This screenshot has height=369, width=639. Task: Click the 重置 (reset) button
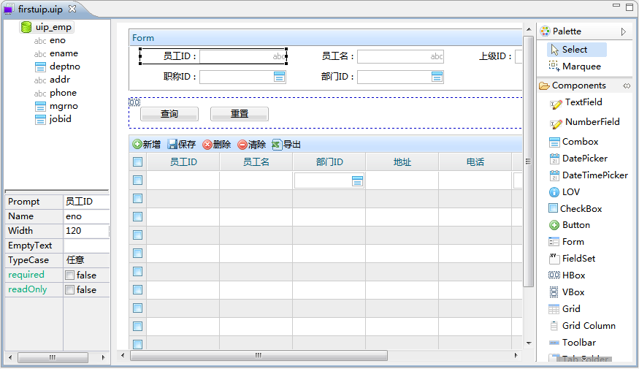[240, 114]
